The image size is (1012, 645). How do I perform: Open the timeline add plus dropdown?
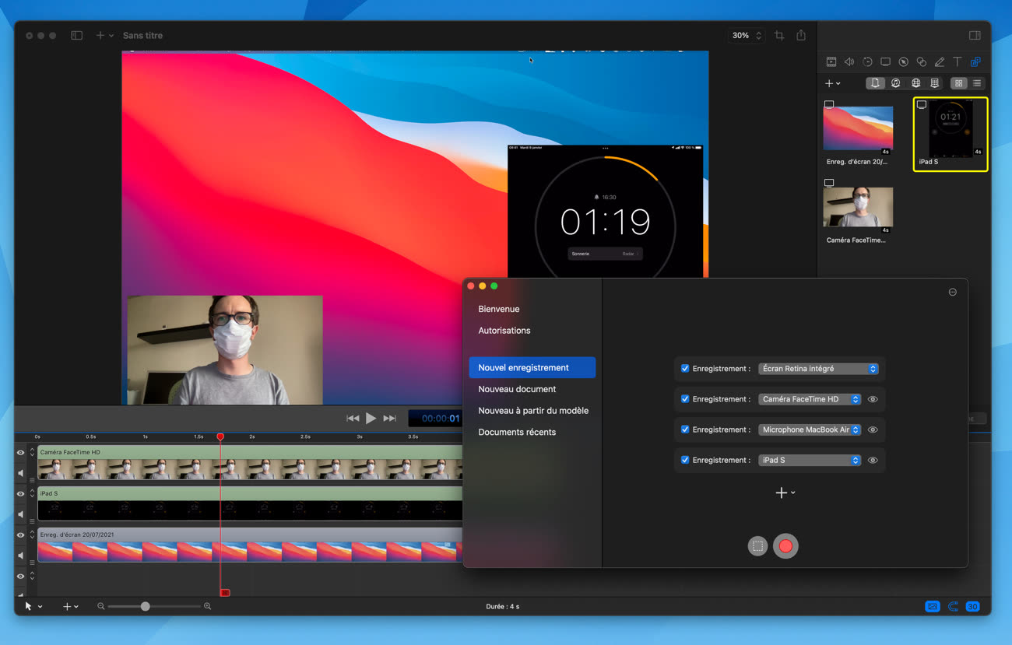click(x=71, y=606)
